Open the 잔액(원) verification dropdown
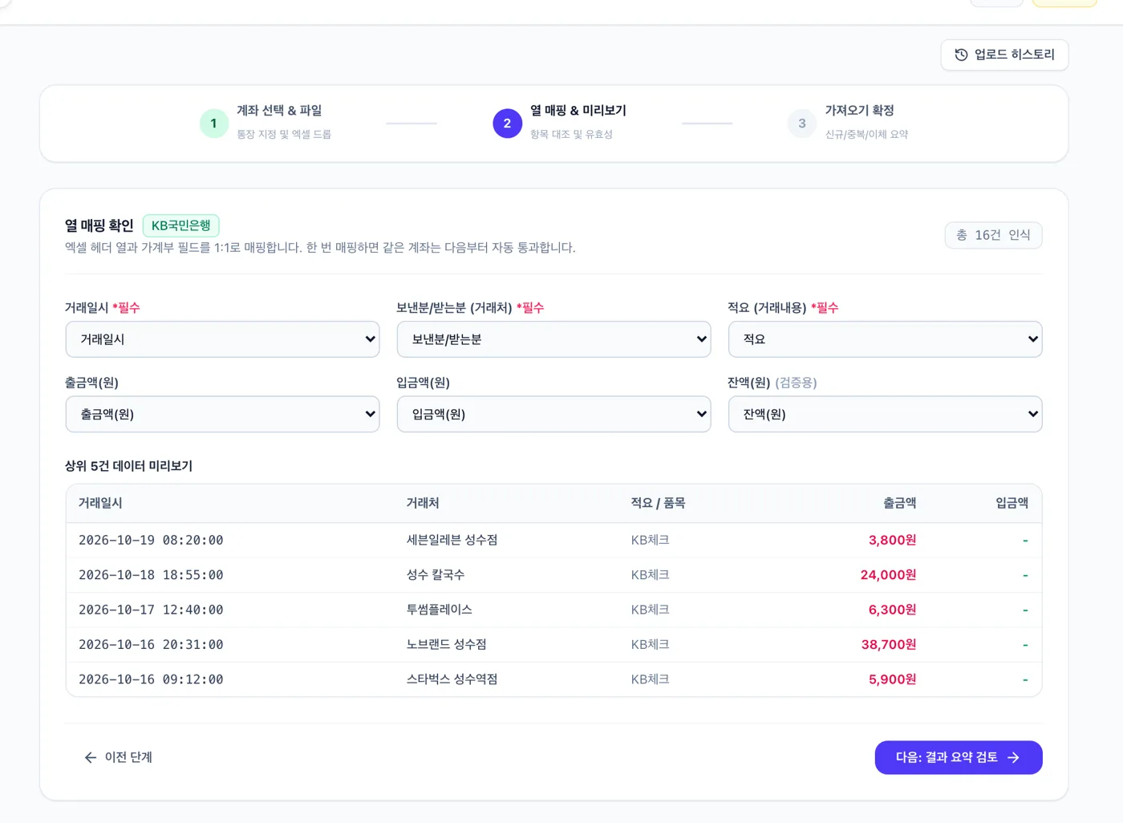1123x823 pixels. click(x=885, y=414)
